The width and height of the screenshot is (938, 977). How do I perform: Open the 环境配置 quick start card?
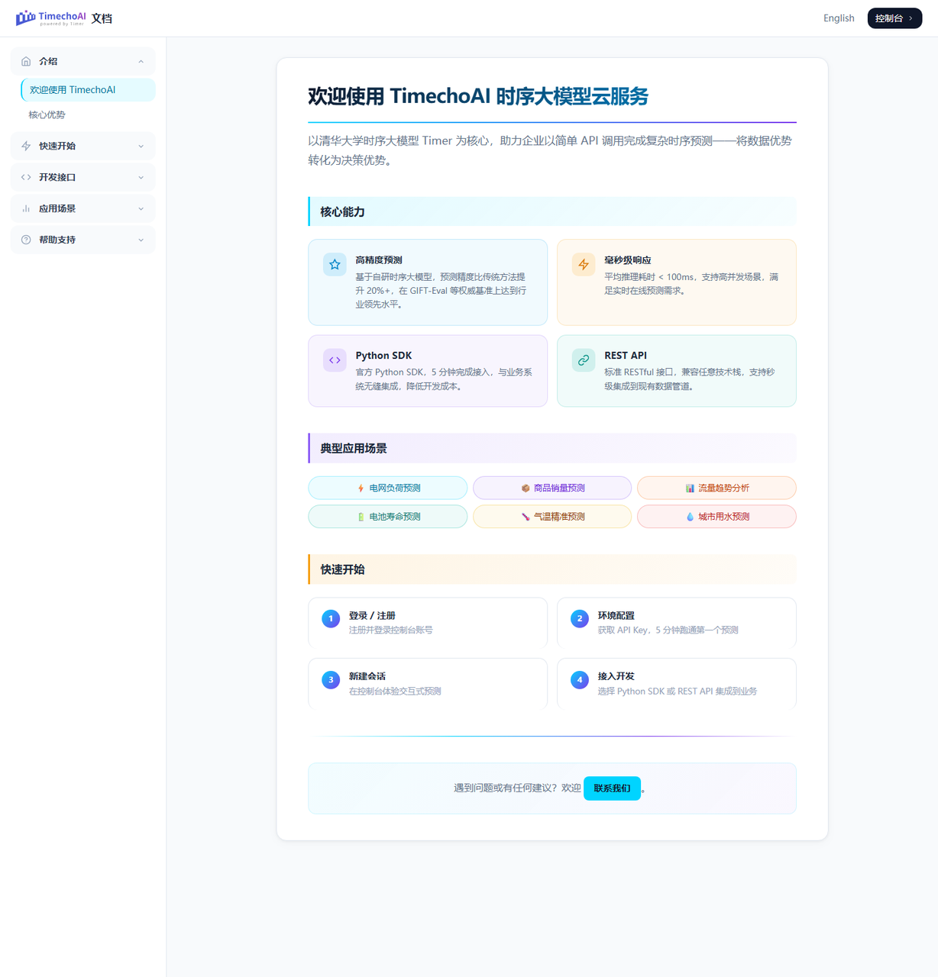(677, 622)
